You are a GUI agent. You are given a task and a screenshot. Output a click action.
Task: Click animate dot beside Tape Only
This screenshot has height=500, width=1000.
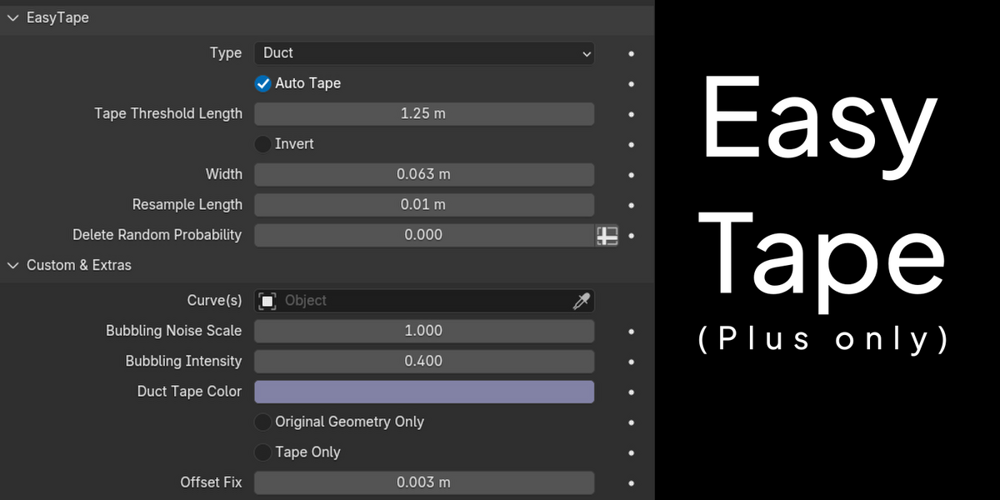pos(632,453)
